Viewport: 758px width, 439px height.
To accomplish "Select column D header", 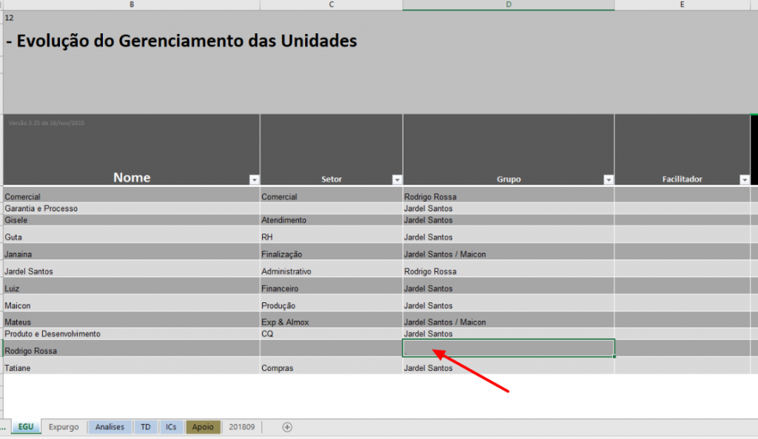I will tap(509, 5).
